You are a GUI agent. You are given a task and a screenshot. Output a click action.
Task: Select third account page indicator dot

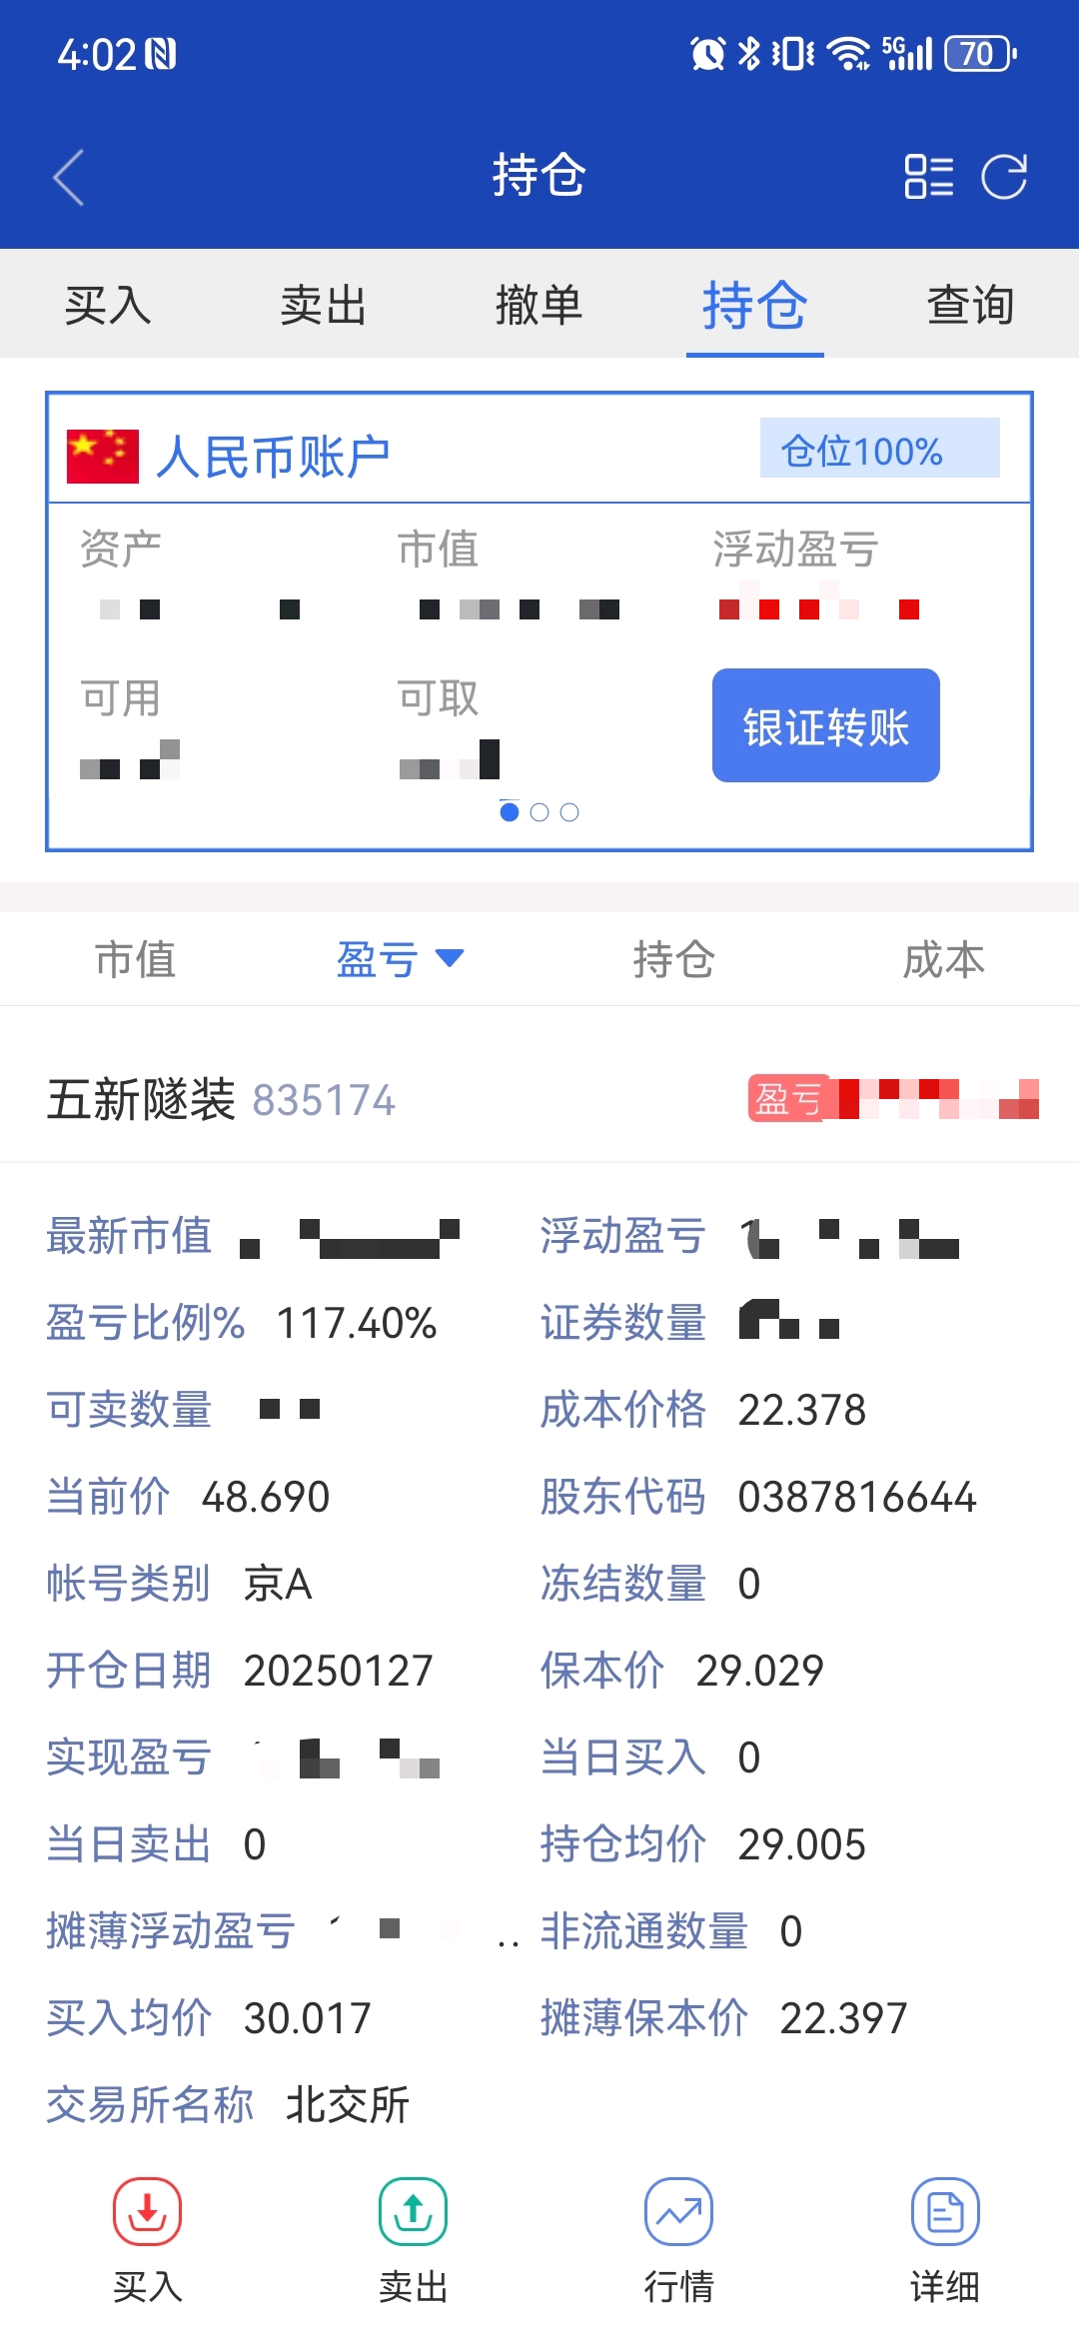click(x=569, y=812)
